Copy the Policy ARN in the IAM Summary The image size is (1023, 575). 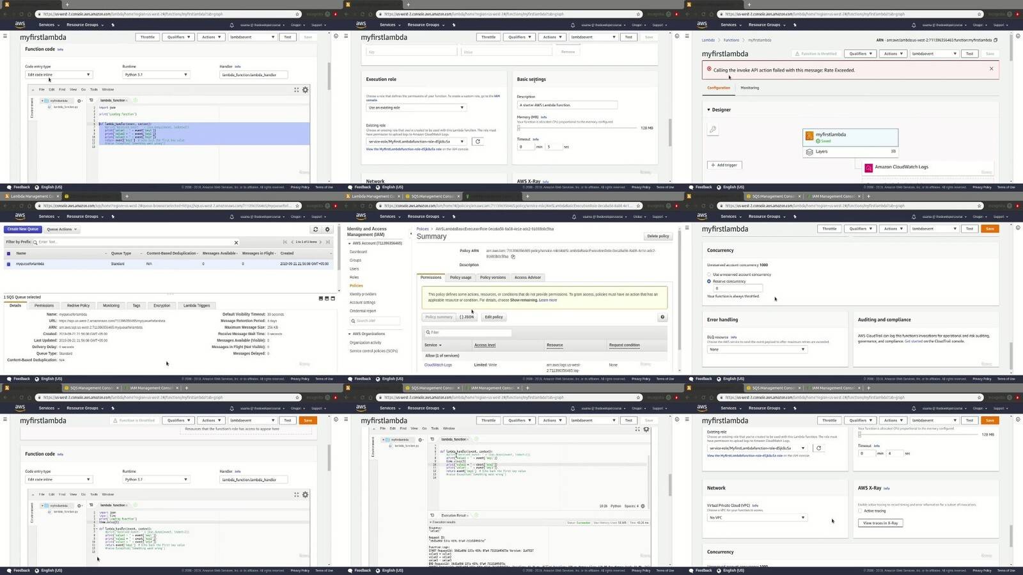[x=513, y=256]
